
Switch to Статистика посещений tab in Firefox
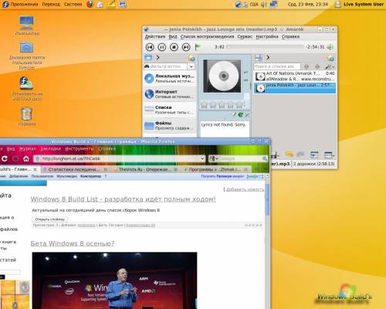tap(75, 169)
